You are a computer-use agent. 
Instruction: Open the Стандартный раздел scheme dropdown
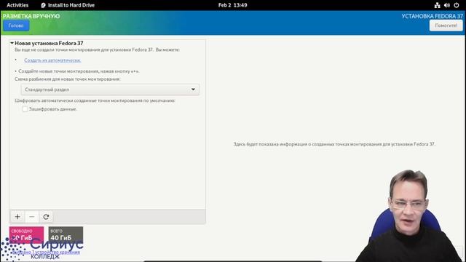tap(110, 90)
